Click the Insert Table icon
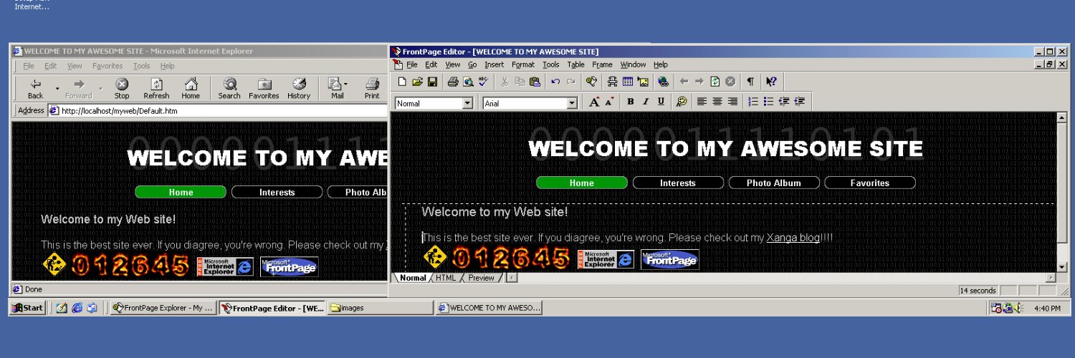Screen dimensions: 1075x358 coord(628,82)
